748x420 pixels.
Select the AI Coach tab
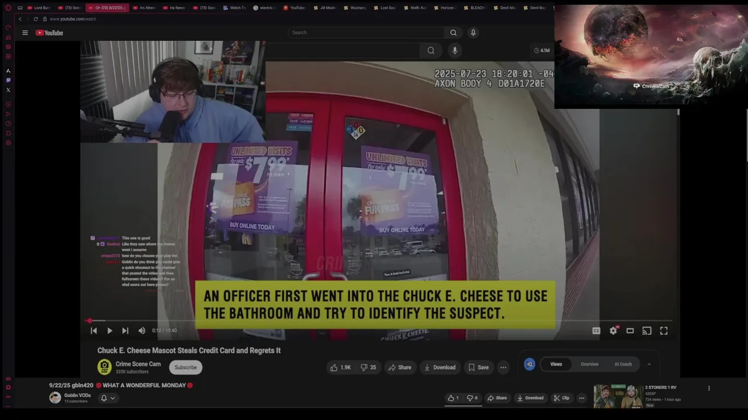click(x=623, y=364)
